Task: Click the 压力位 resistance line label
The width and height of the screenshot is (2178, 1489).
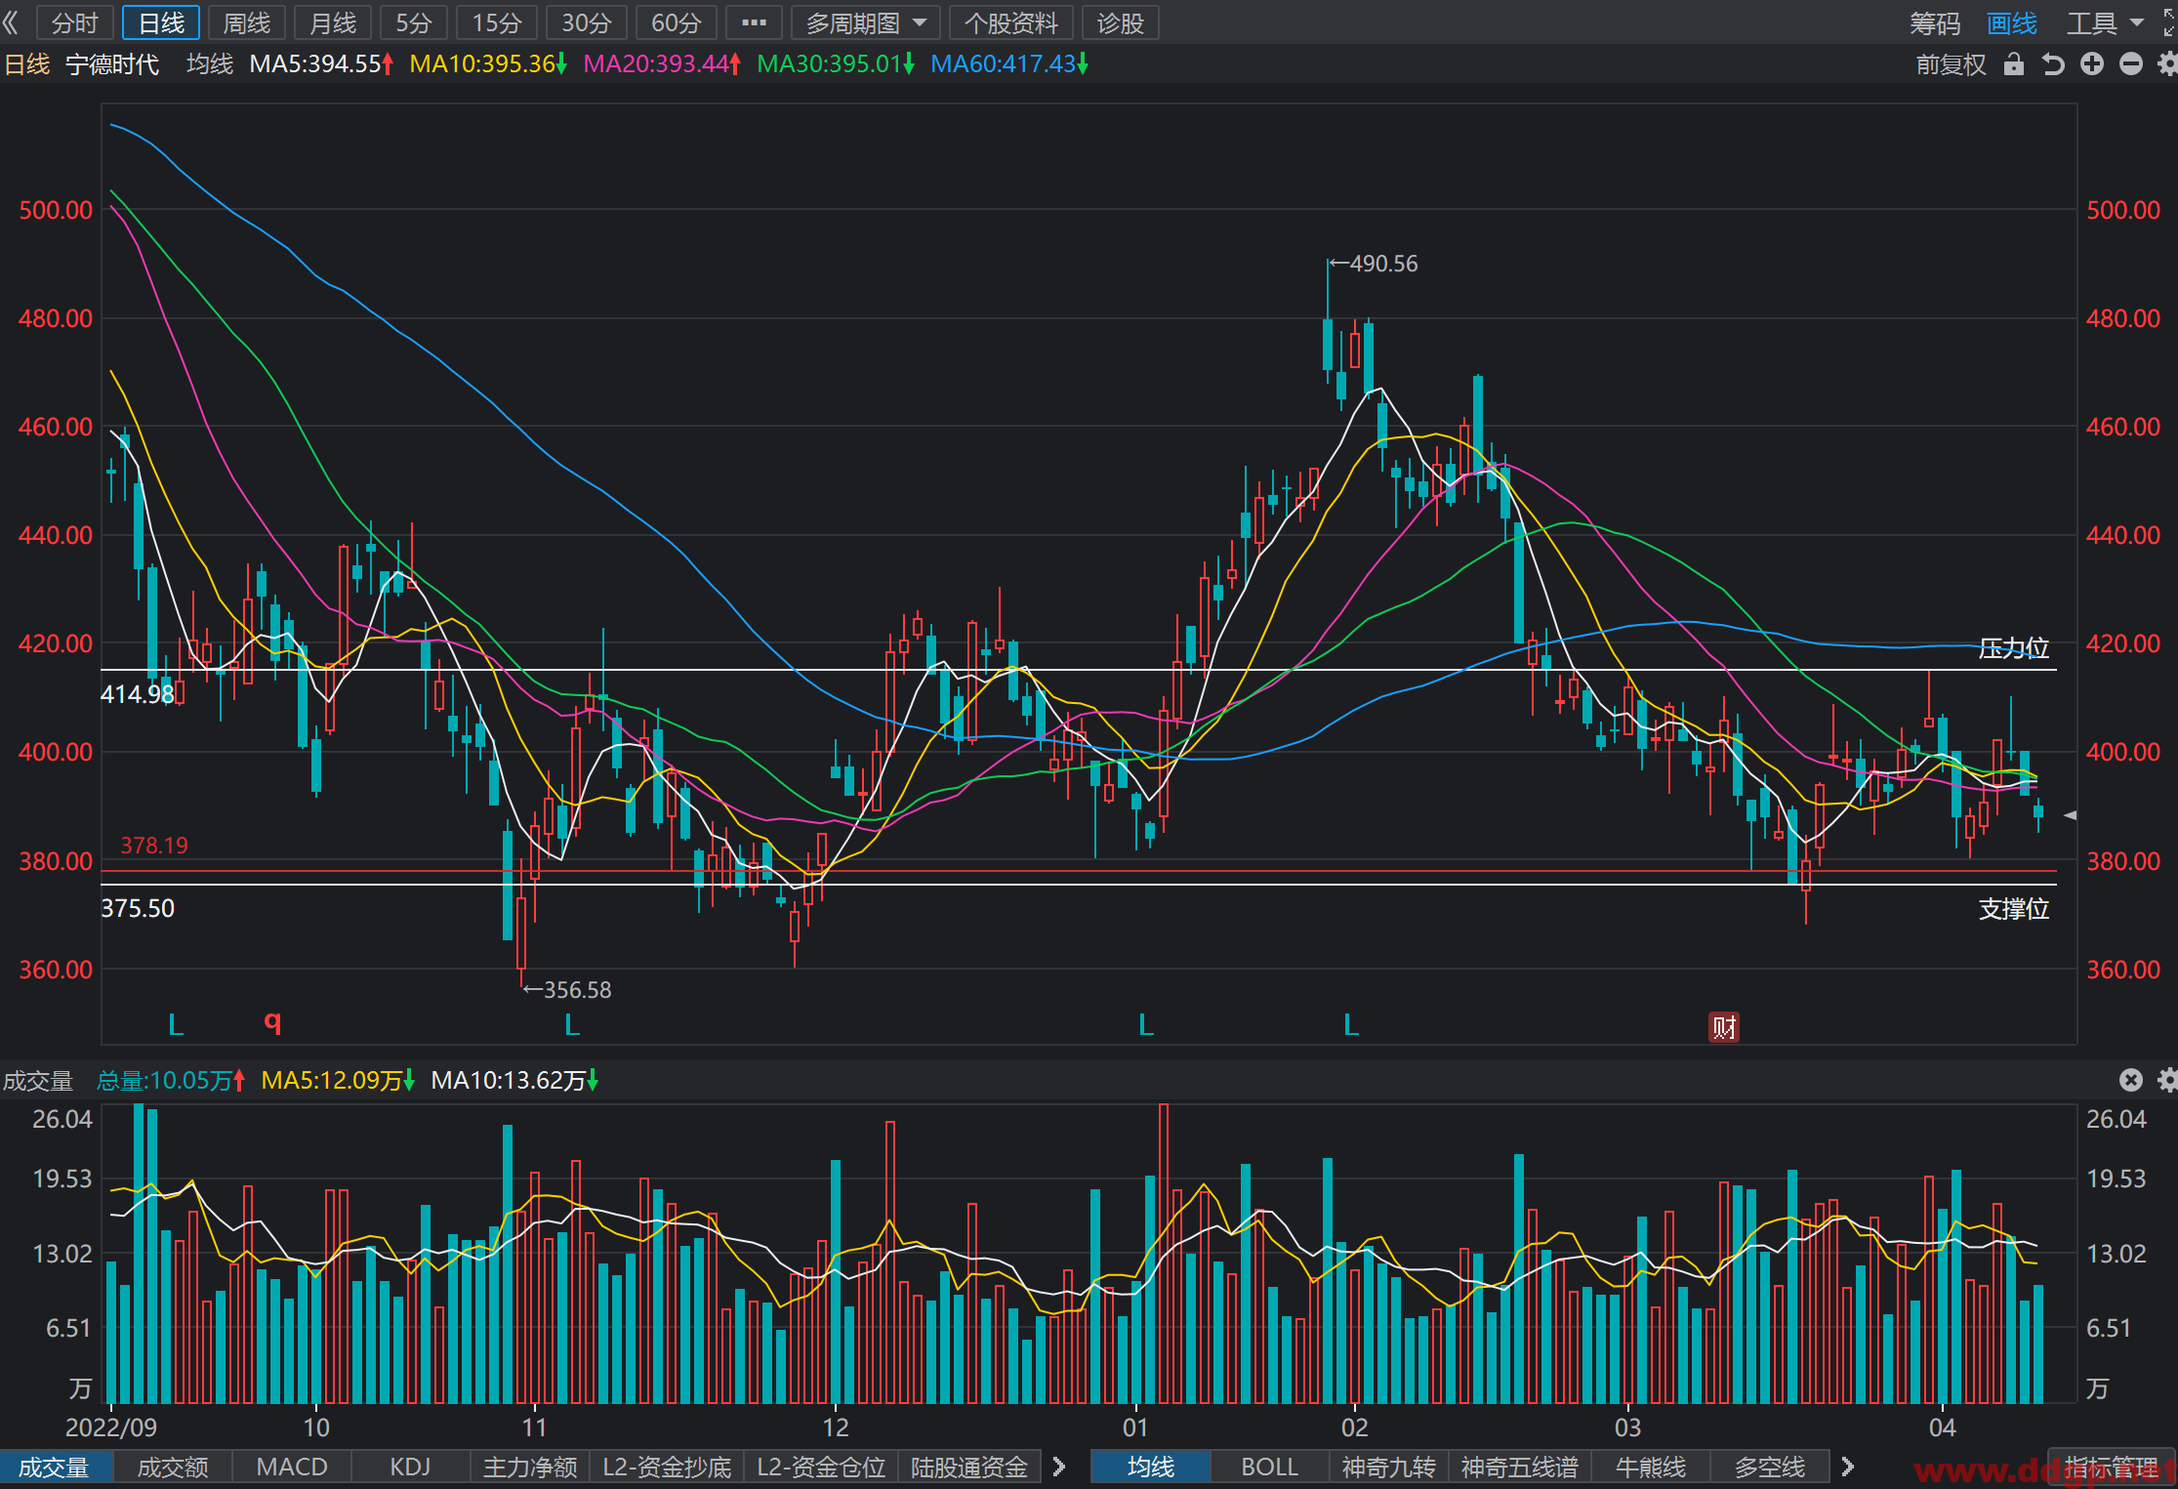Action: pyautogui.click(x=2013, y=648)
